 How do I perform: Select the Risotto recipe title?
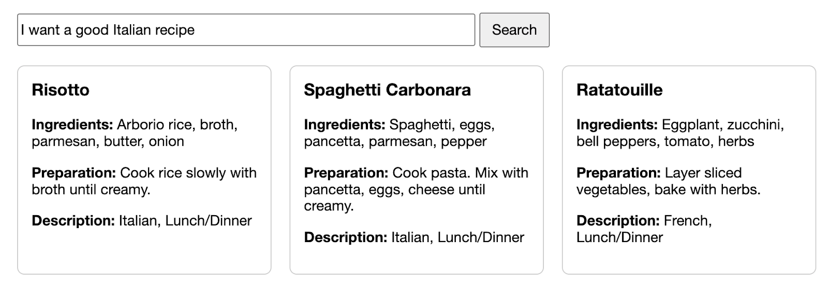coord(61,90)
